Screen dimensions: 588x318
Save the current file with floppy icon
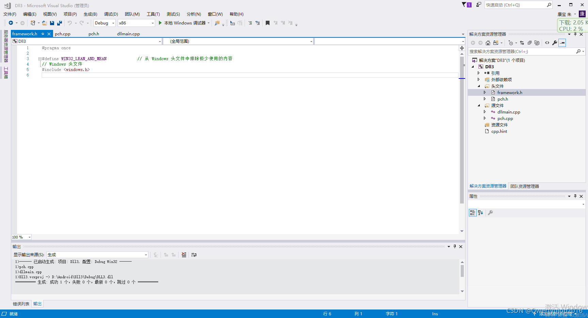coord(52,23)
